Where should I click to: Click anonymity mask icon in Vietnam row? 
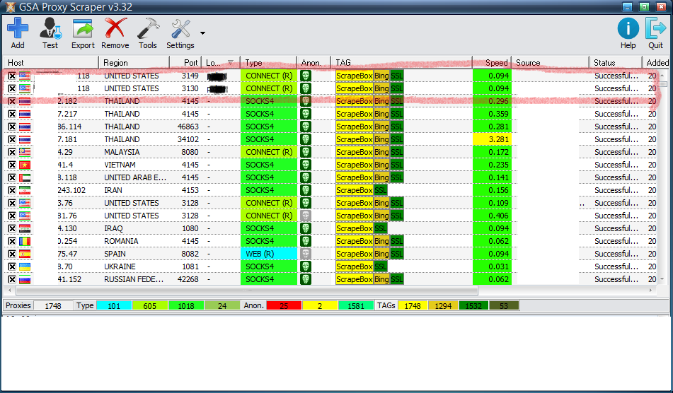[305, 165]
